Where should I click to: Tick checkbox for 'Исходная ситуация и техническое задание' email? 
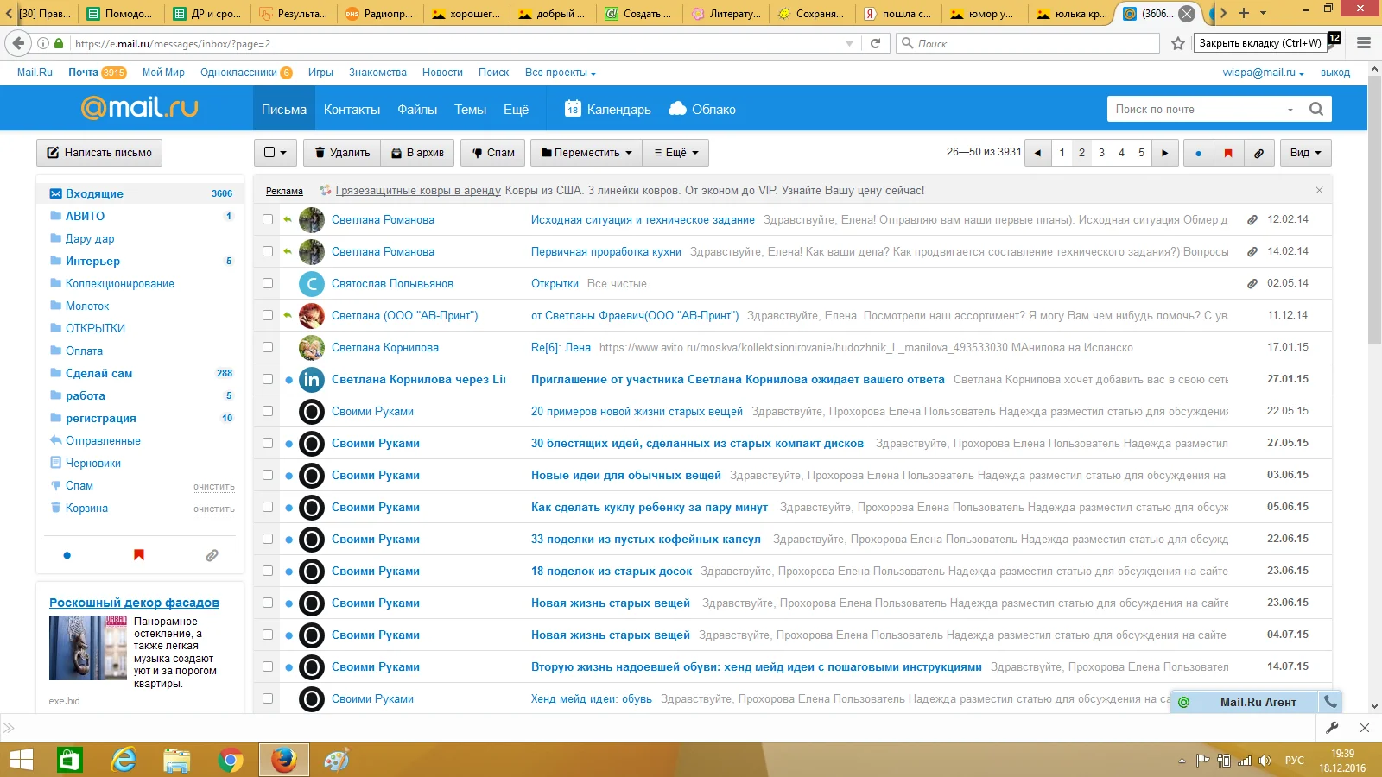click(x=268, y=219)
